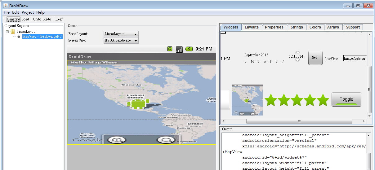Click the DroidDraw title in device preview
The height and width of the screenshot is (170, 375).
click(x=80, y=57)
